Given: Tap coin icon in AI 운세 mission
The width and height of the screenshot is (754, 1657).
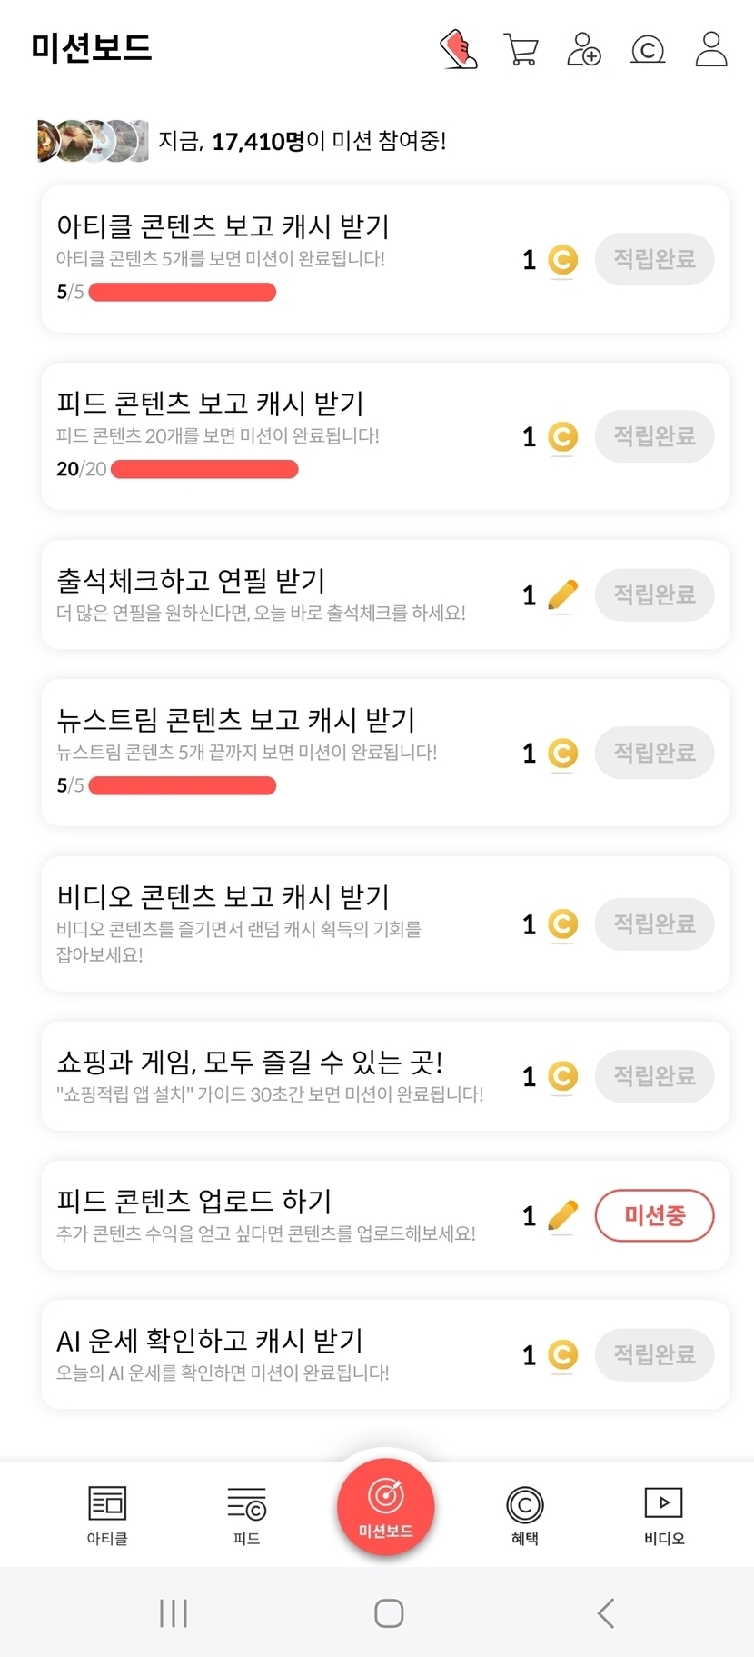Looking at the screenshot, I should 563,1355.
